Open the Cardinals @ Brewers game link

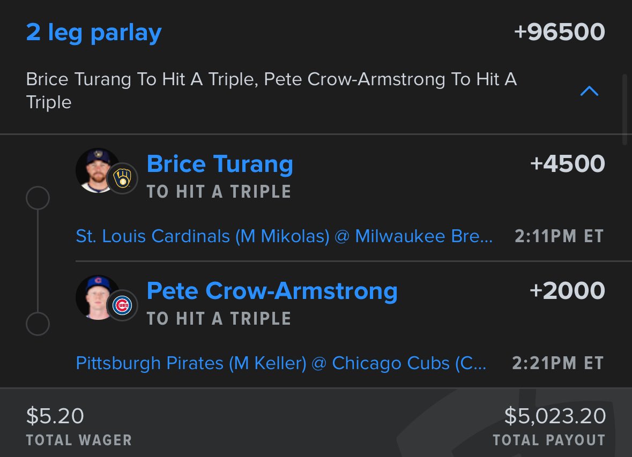click(284, 236)
